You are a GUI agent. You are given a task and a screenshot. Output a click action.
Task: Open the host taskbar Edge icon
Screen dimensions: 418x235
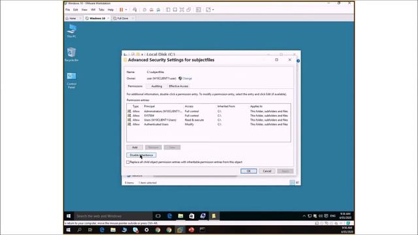pyautogui.click(x=102, y=230)
